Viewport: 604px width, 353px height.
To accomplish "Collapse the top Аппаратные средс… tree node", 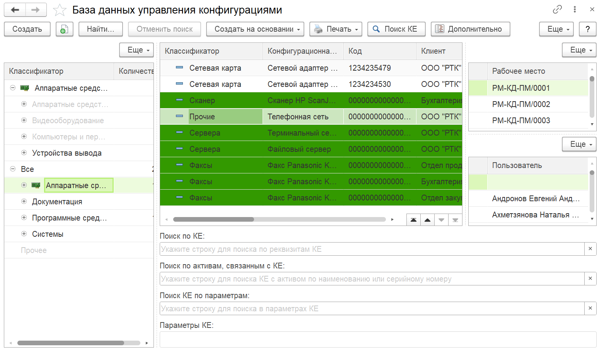I will point(13,88).
